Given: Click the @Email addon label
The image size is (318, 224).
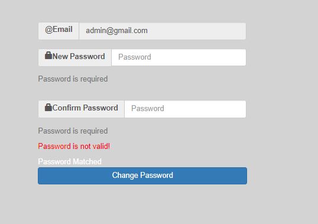Looking at the screenshot, I should [59, 31].
